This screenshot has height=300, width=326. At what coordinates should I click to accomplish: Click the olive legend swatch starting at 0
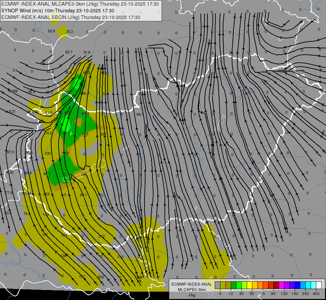tap(223, 285)
